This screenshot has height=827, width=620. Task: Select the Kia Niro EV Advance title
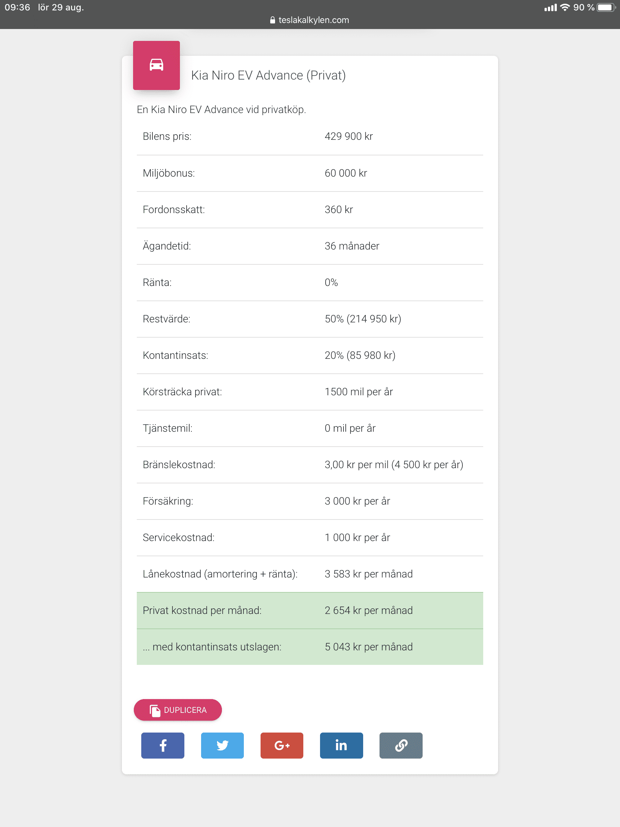pos(268,75)
